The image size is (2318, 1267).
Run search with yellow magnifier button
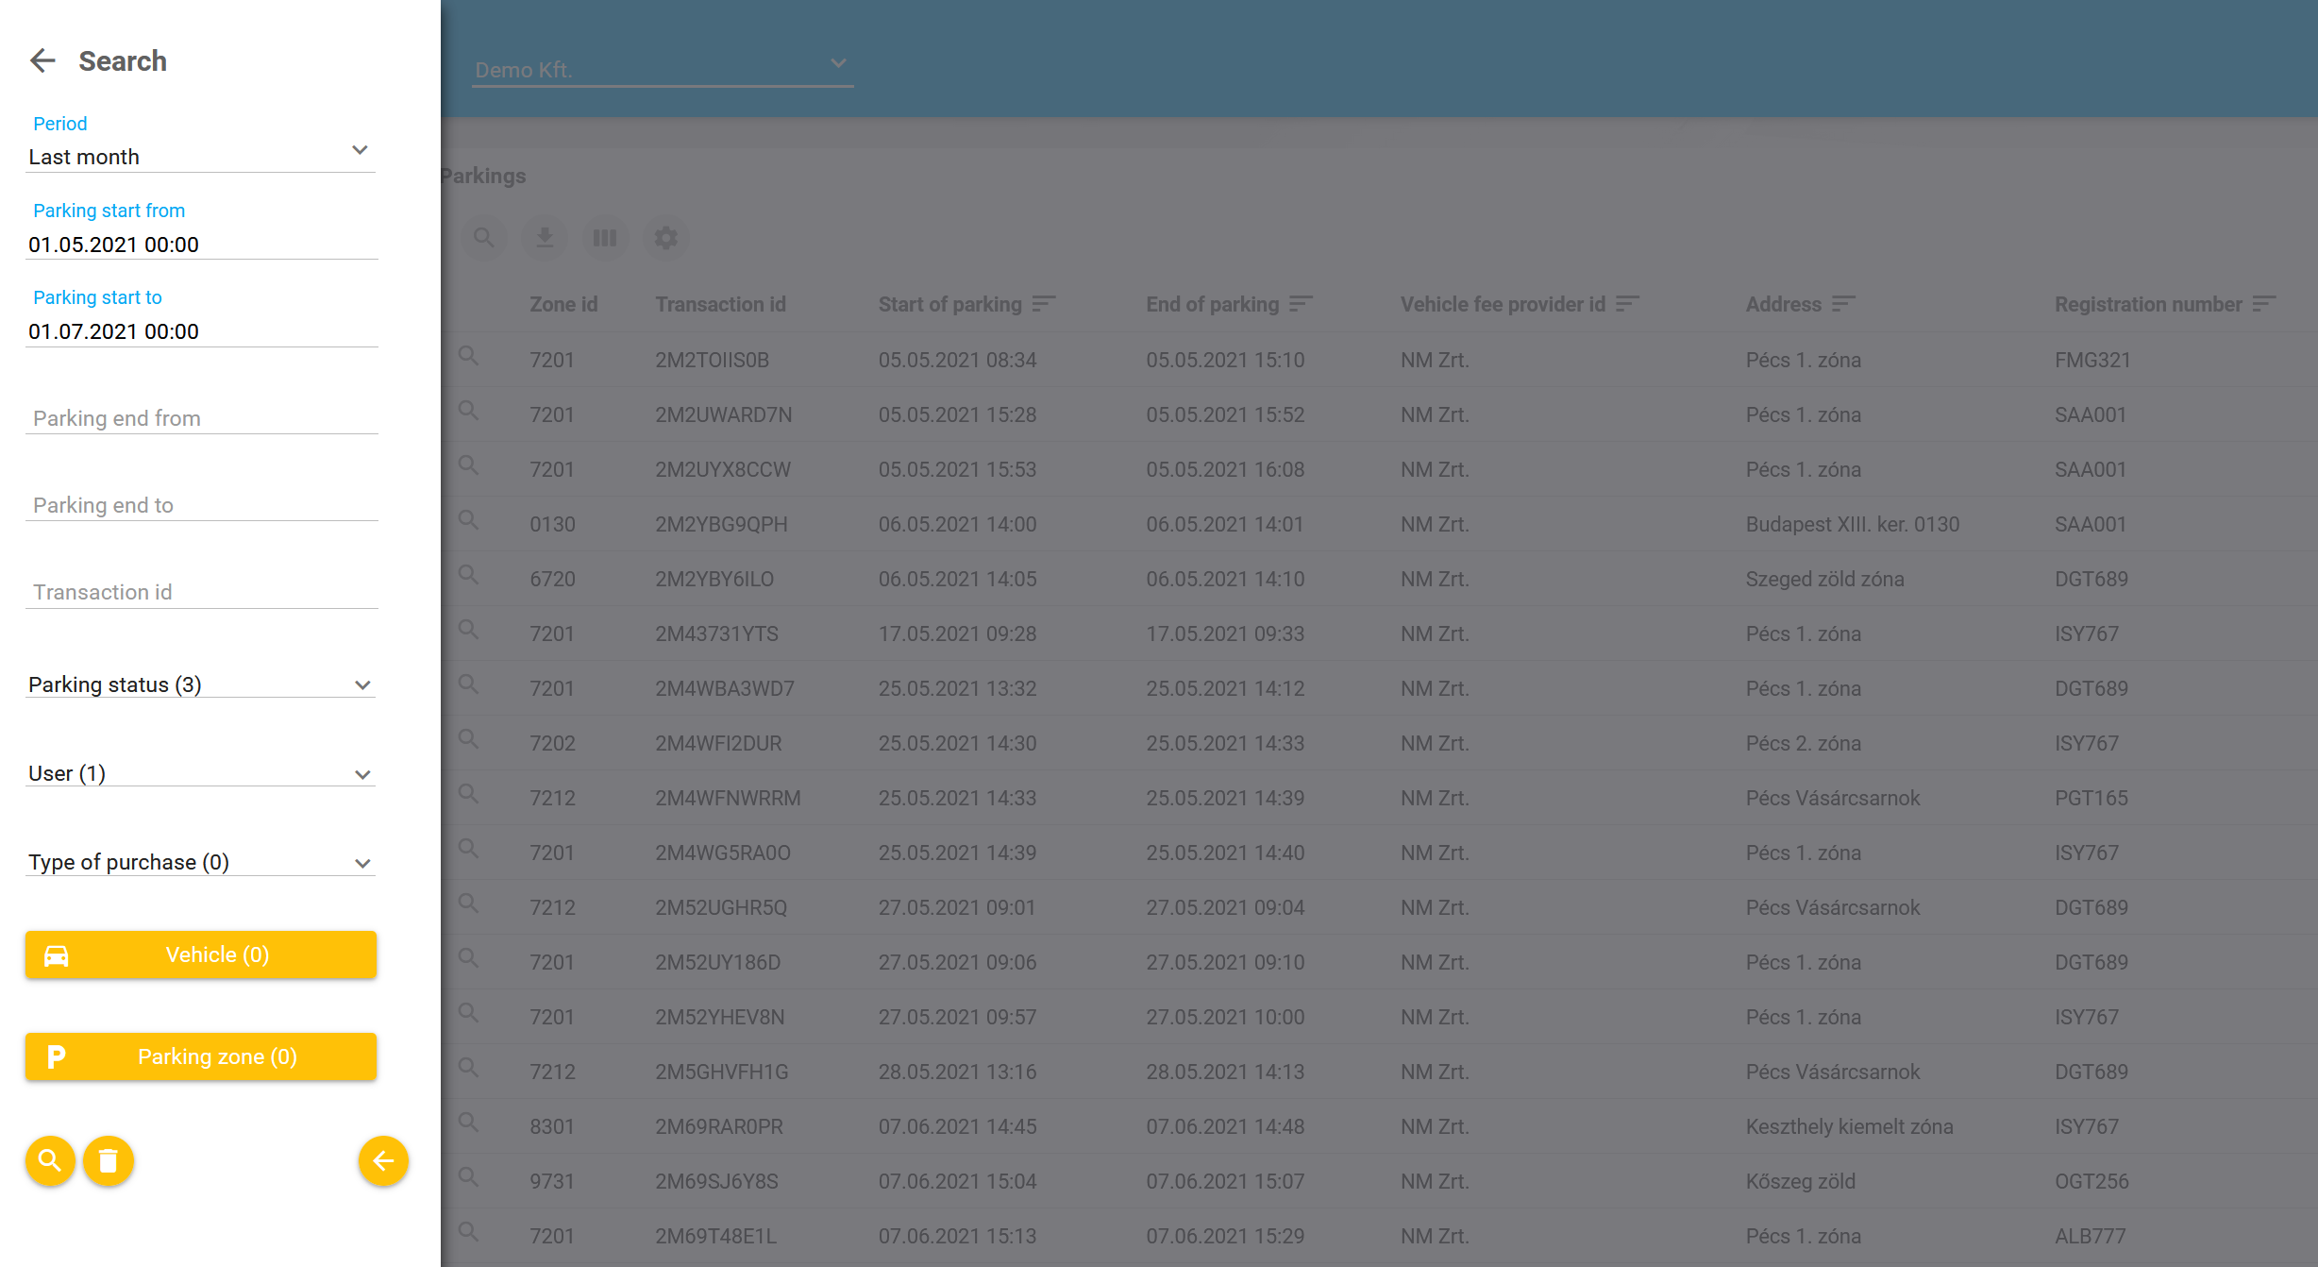point(50,1160)
